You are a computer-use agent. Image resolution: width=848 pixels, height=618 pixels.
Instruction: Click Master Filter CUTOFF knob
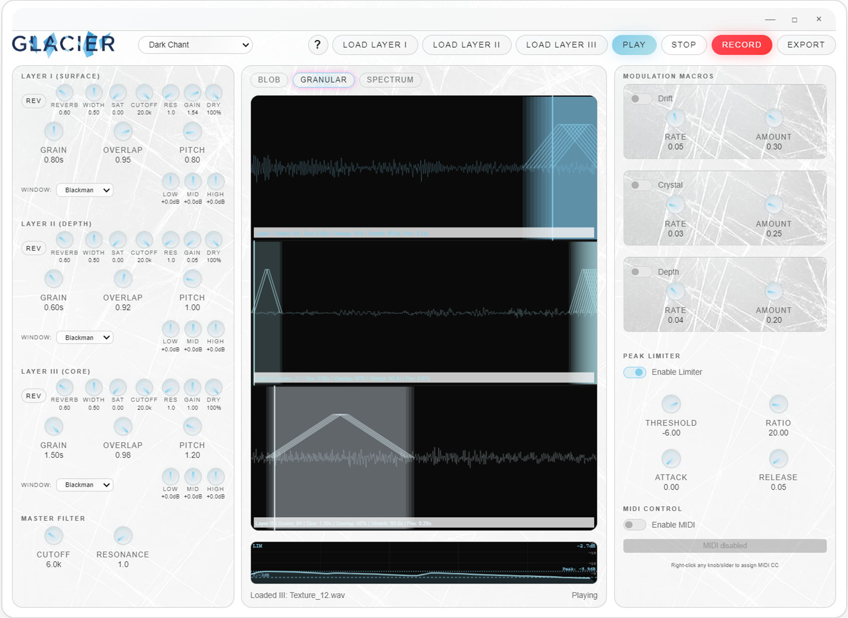[x=54, y=536]
